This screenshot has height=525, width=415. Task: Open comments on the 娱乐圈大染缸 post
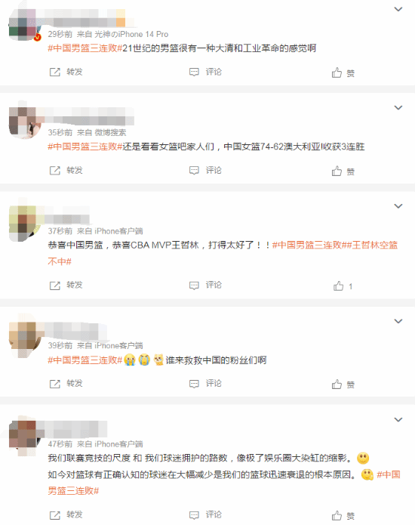194,515
